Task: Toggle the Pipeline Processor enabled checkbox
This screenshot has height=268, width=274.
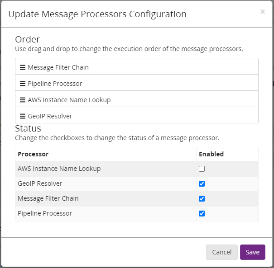Action: click(x=202, y=213)
